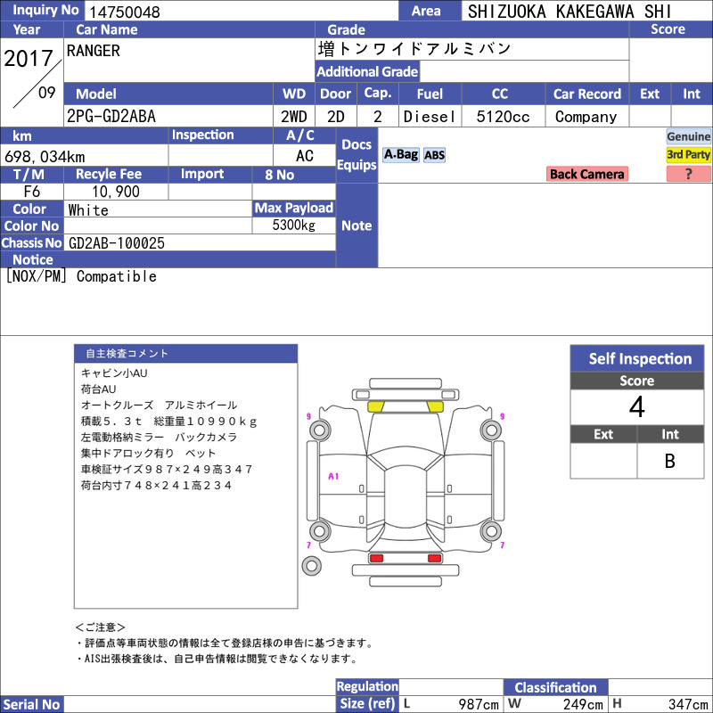Click the red question mark badge

(x=688, y=174)
